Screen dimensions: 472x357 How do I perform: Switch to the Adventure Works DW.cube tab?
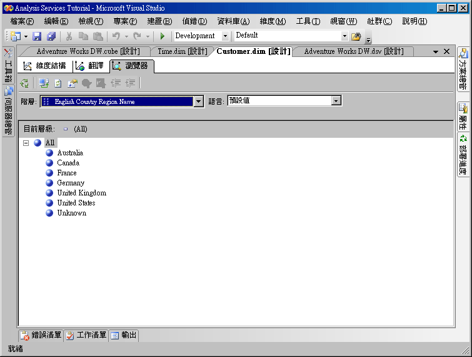88,51
